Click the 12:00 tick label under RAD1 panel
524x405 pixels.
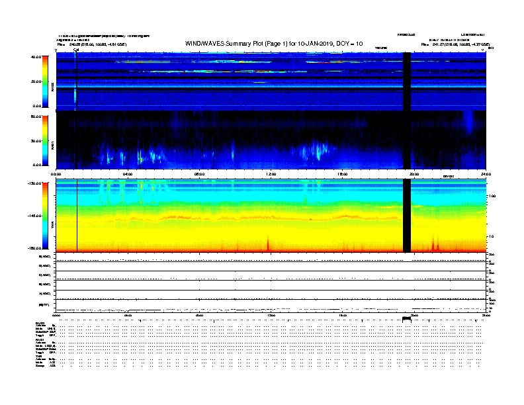(271, 174)
